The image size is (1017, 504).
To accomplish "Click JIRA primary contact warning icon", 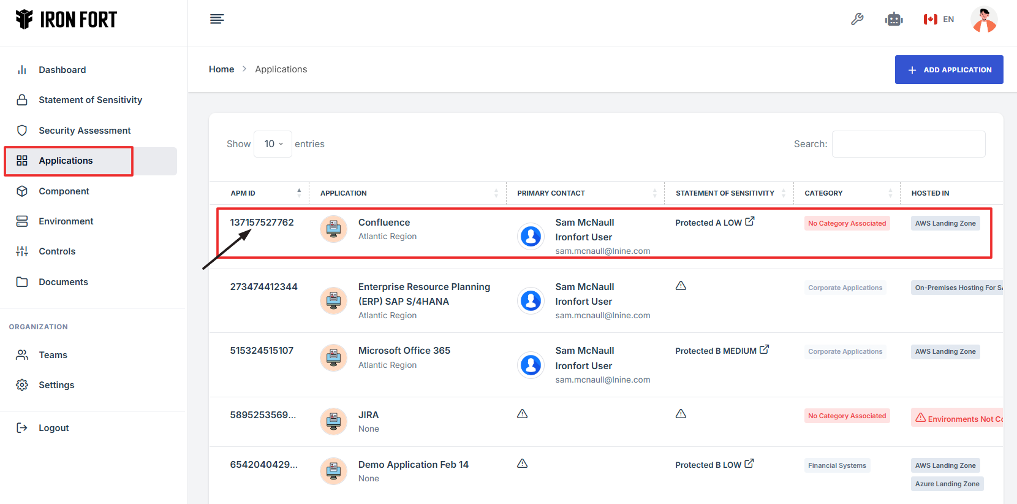I will (x=522, y=414).
